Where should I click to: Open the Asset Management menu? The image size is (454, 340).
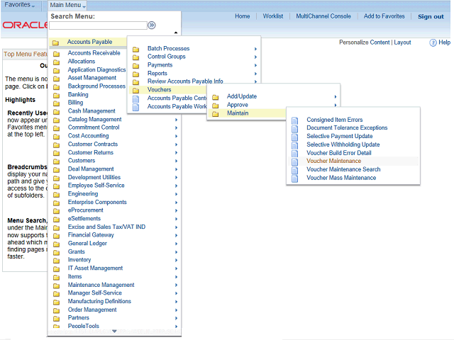(x=92, y=78)
